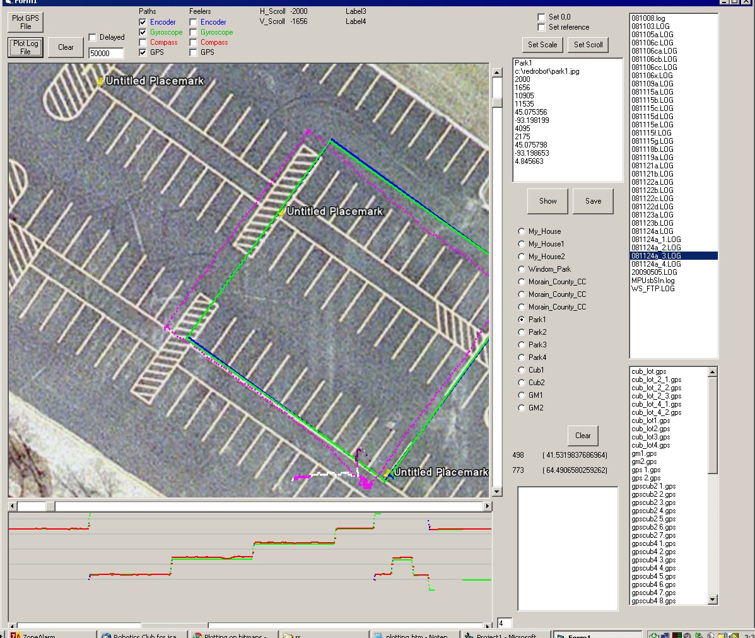Click the Save button
The height and width of the screenshot is (638, 755).
click(x=593, y=201)
